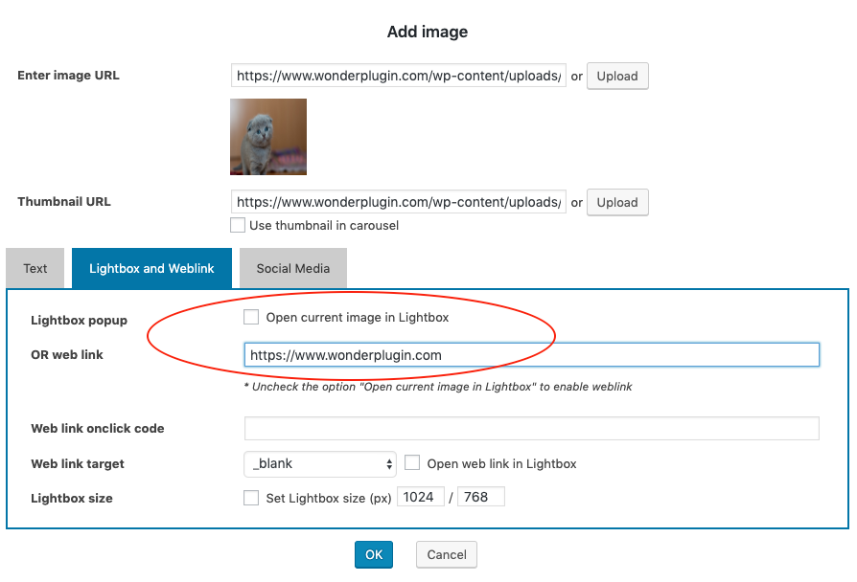Viewport: 857px width, 582px height.
Task: Switch to the Text tab
Action: (35, 269)
